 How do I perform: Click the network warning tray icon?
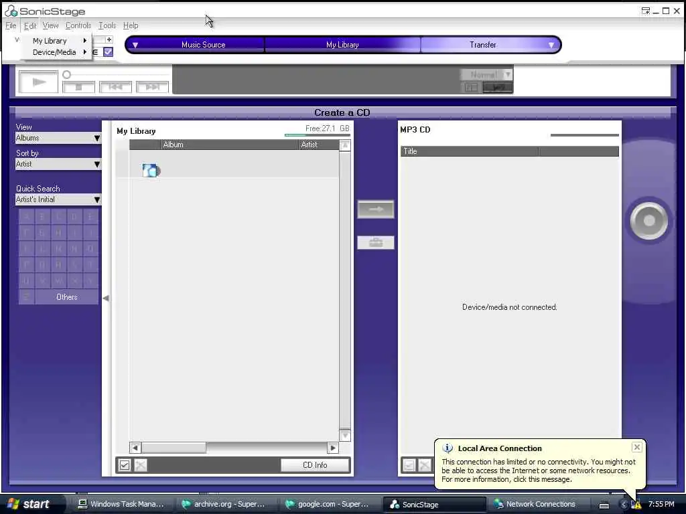[636, 505]
